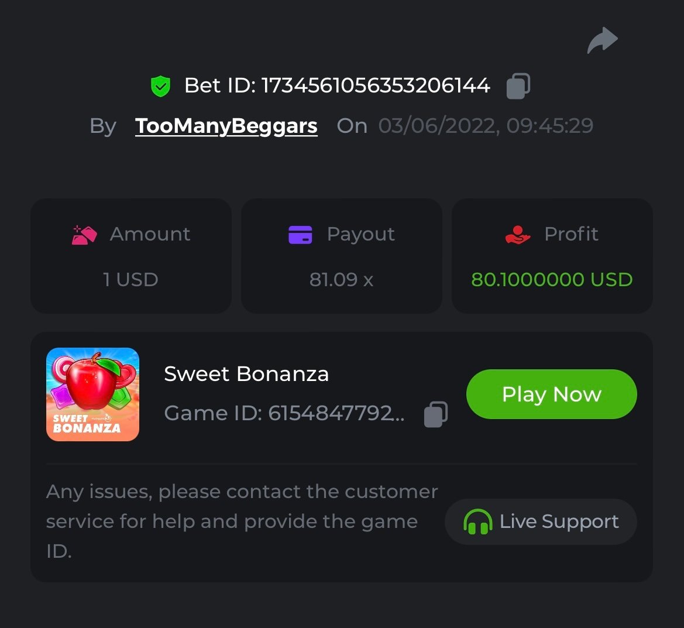Click the green verified shield icon
Viewport: 684px width, 628px height.
(x=160, y=87)
